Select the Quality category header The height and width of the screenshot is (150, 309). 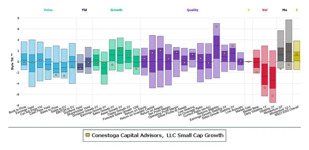(x=193, y=10)
